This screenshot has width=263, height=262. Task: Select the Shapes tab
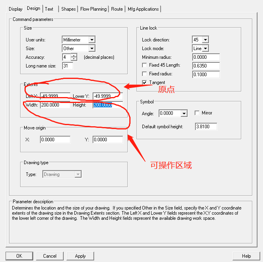(x=68, y=9)
